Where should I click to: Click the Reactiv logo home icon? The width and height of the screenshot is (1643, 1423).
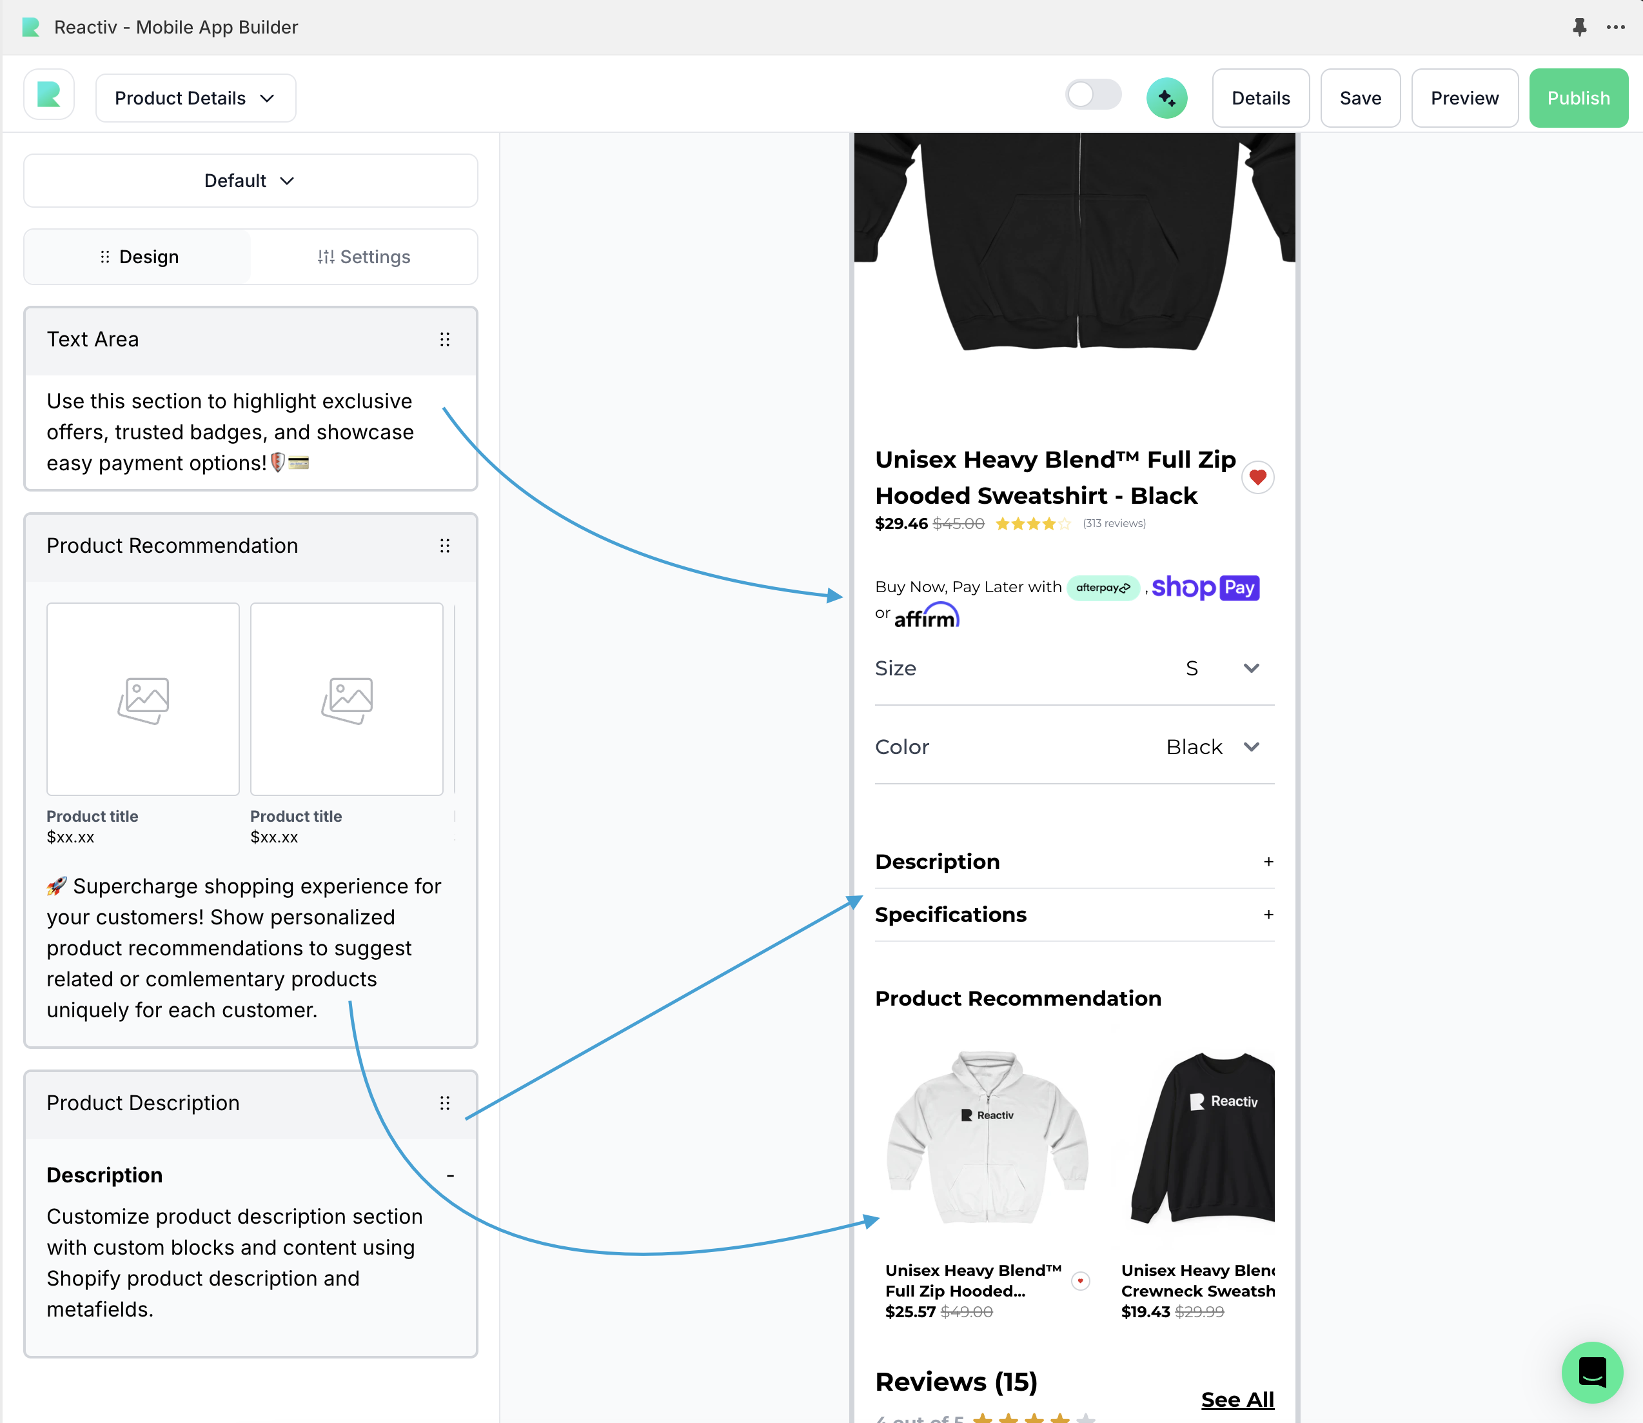point(49,95)
